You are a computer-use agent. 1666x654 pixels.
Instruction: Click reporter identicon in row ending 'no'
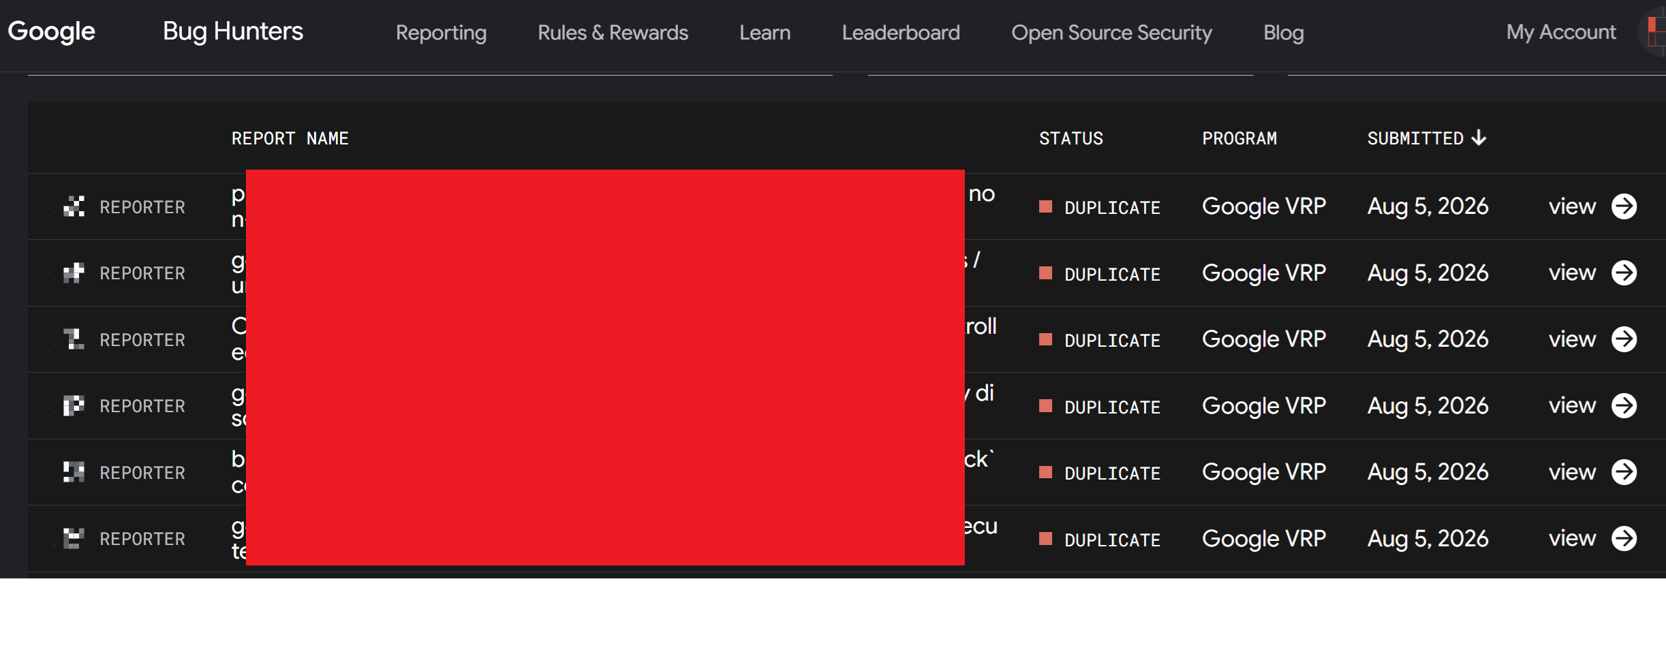tap(74, 206)
